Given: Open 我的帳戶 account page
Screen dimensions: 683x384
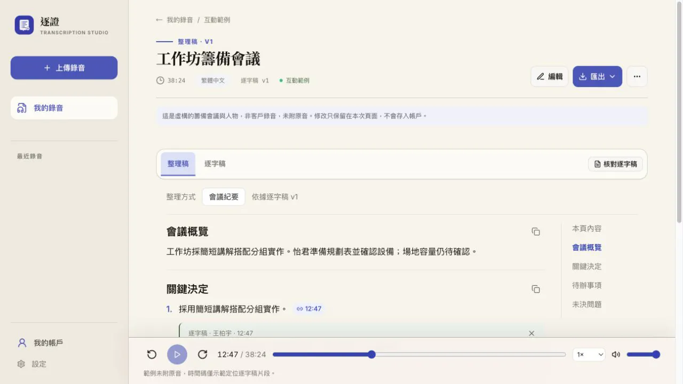Looking at the screenshot, I should pyautogui.click(x=64, y=343).
